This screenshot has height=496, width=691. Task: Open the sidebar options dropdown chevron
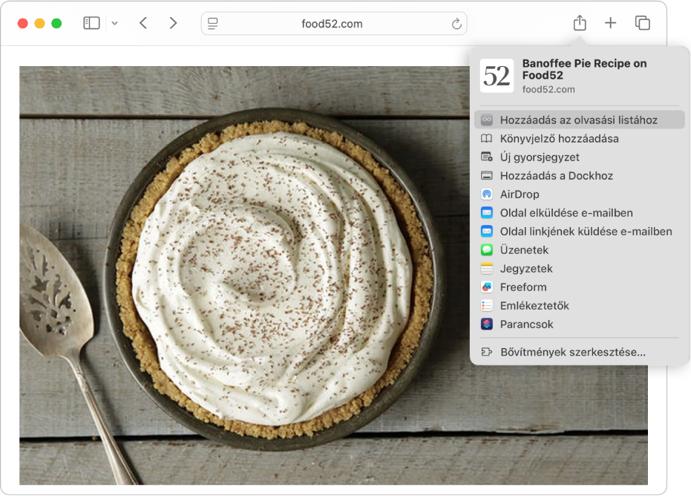[x=115, y=23]
